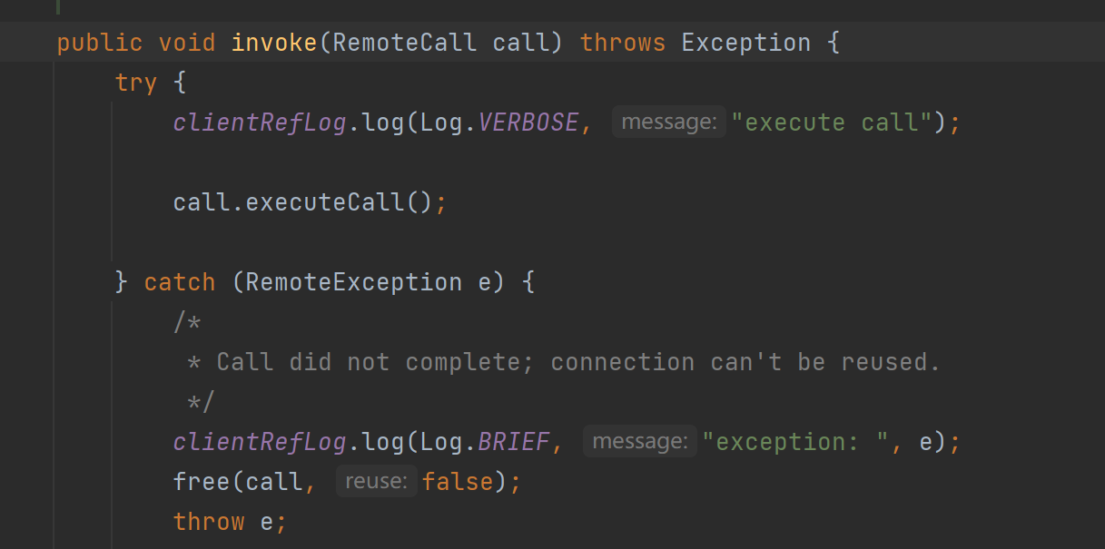Image resolution: width=1105 pixels, height=549 pixels.
Task: Click the public keyword in method declaration
Action: (x=99, y=43)
